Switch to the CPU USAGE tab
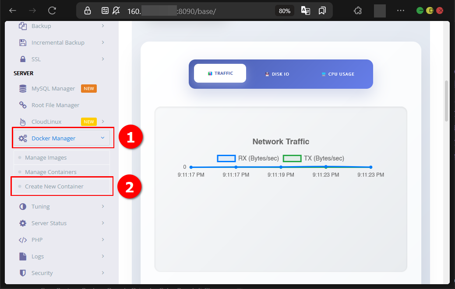 click(x=338, y=74)
